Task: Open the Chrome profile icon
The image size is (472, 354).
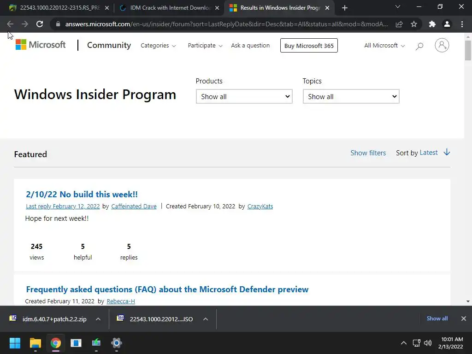Action: (x=447, y=24)
